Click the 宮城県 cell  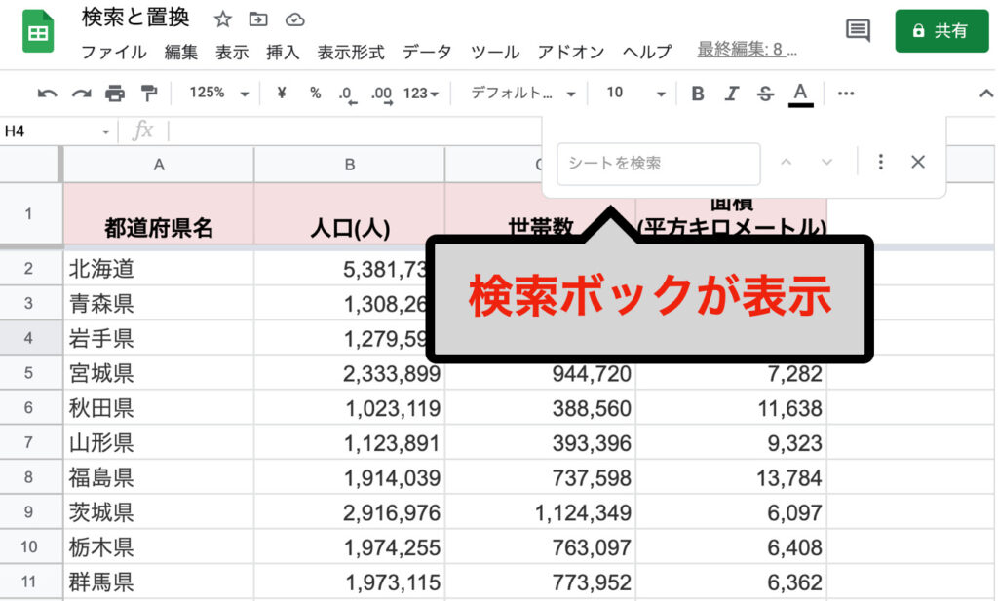tap(159, 373)
